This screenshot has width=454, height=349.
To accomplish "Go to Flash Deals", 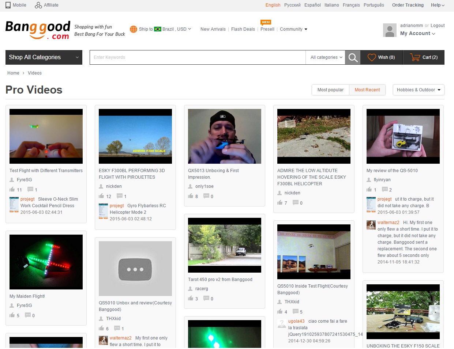I will click(x=243, y=29).
